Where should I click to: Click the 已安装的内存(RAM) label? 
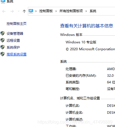[x=81, y=76]
